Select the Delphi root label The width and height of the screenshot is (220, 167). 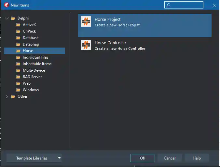23,18
